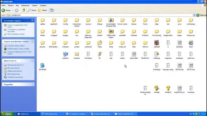Open the Правка menu
Image resolution: width=207 pixels, height=116 pixels.
[x=11, y=5]
